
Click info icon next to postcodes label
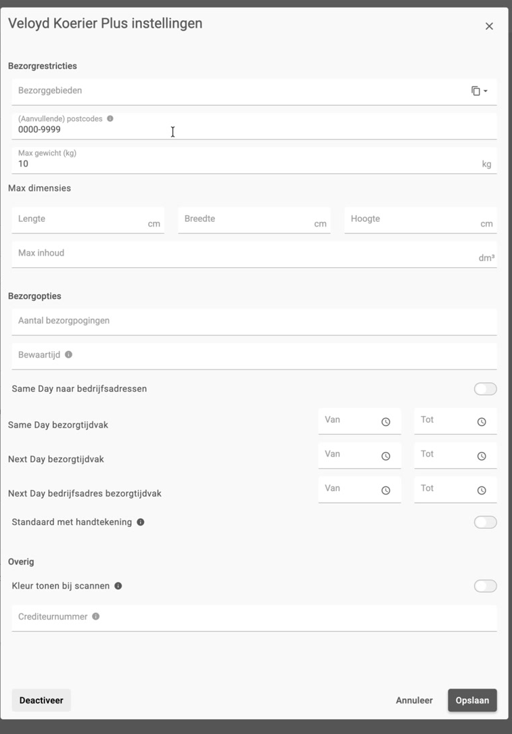click(x=110, y=118)
